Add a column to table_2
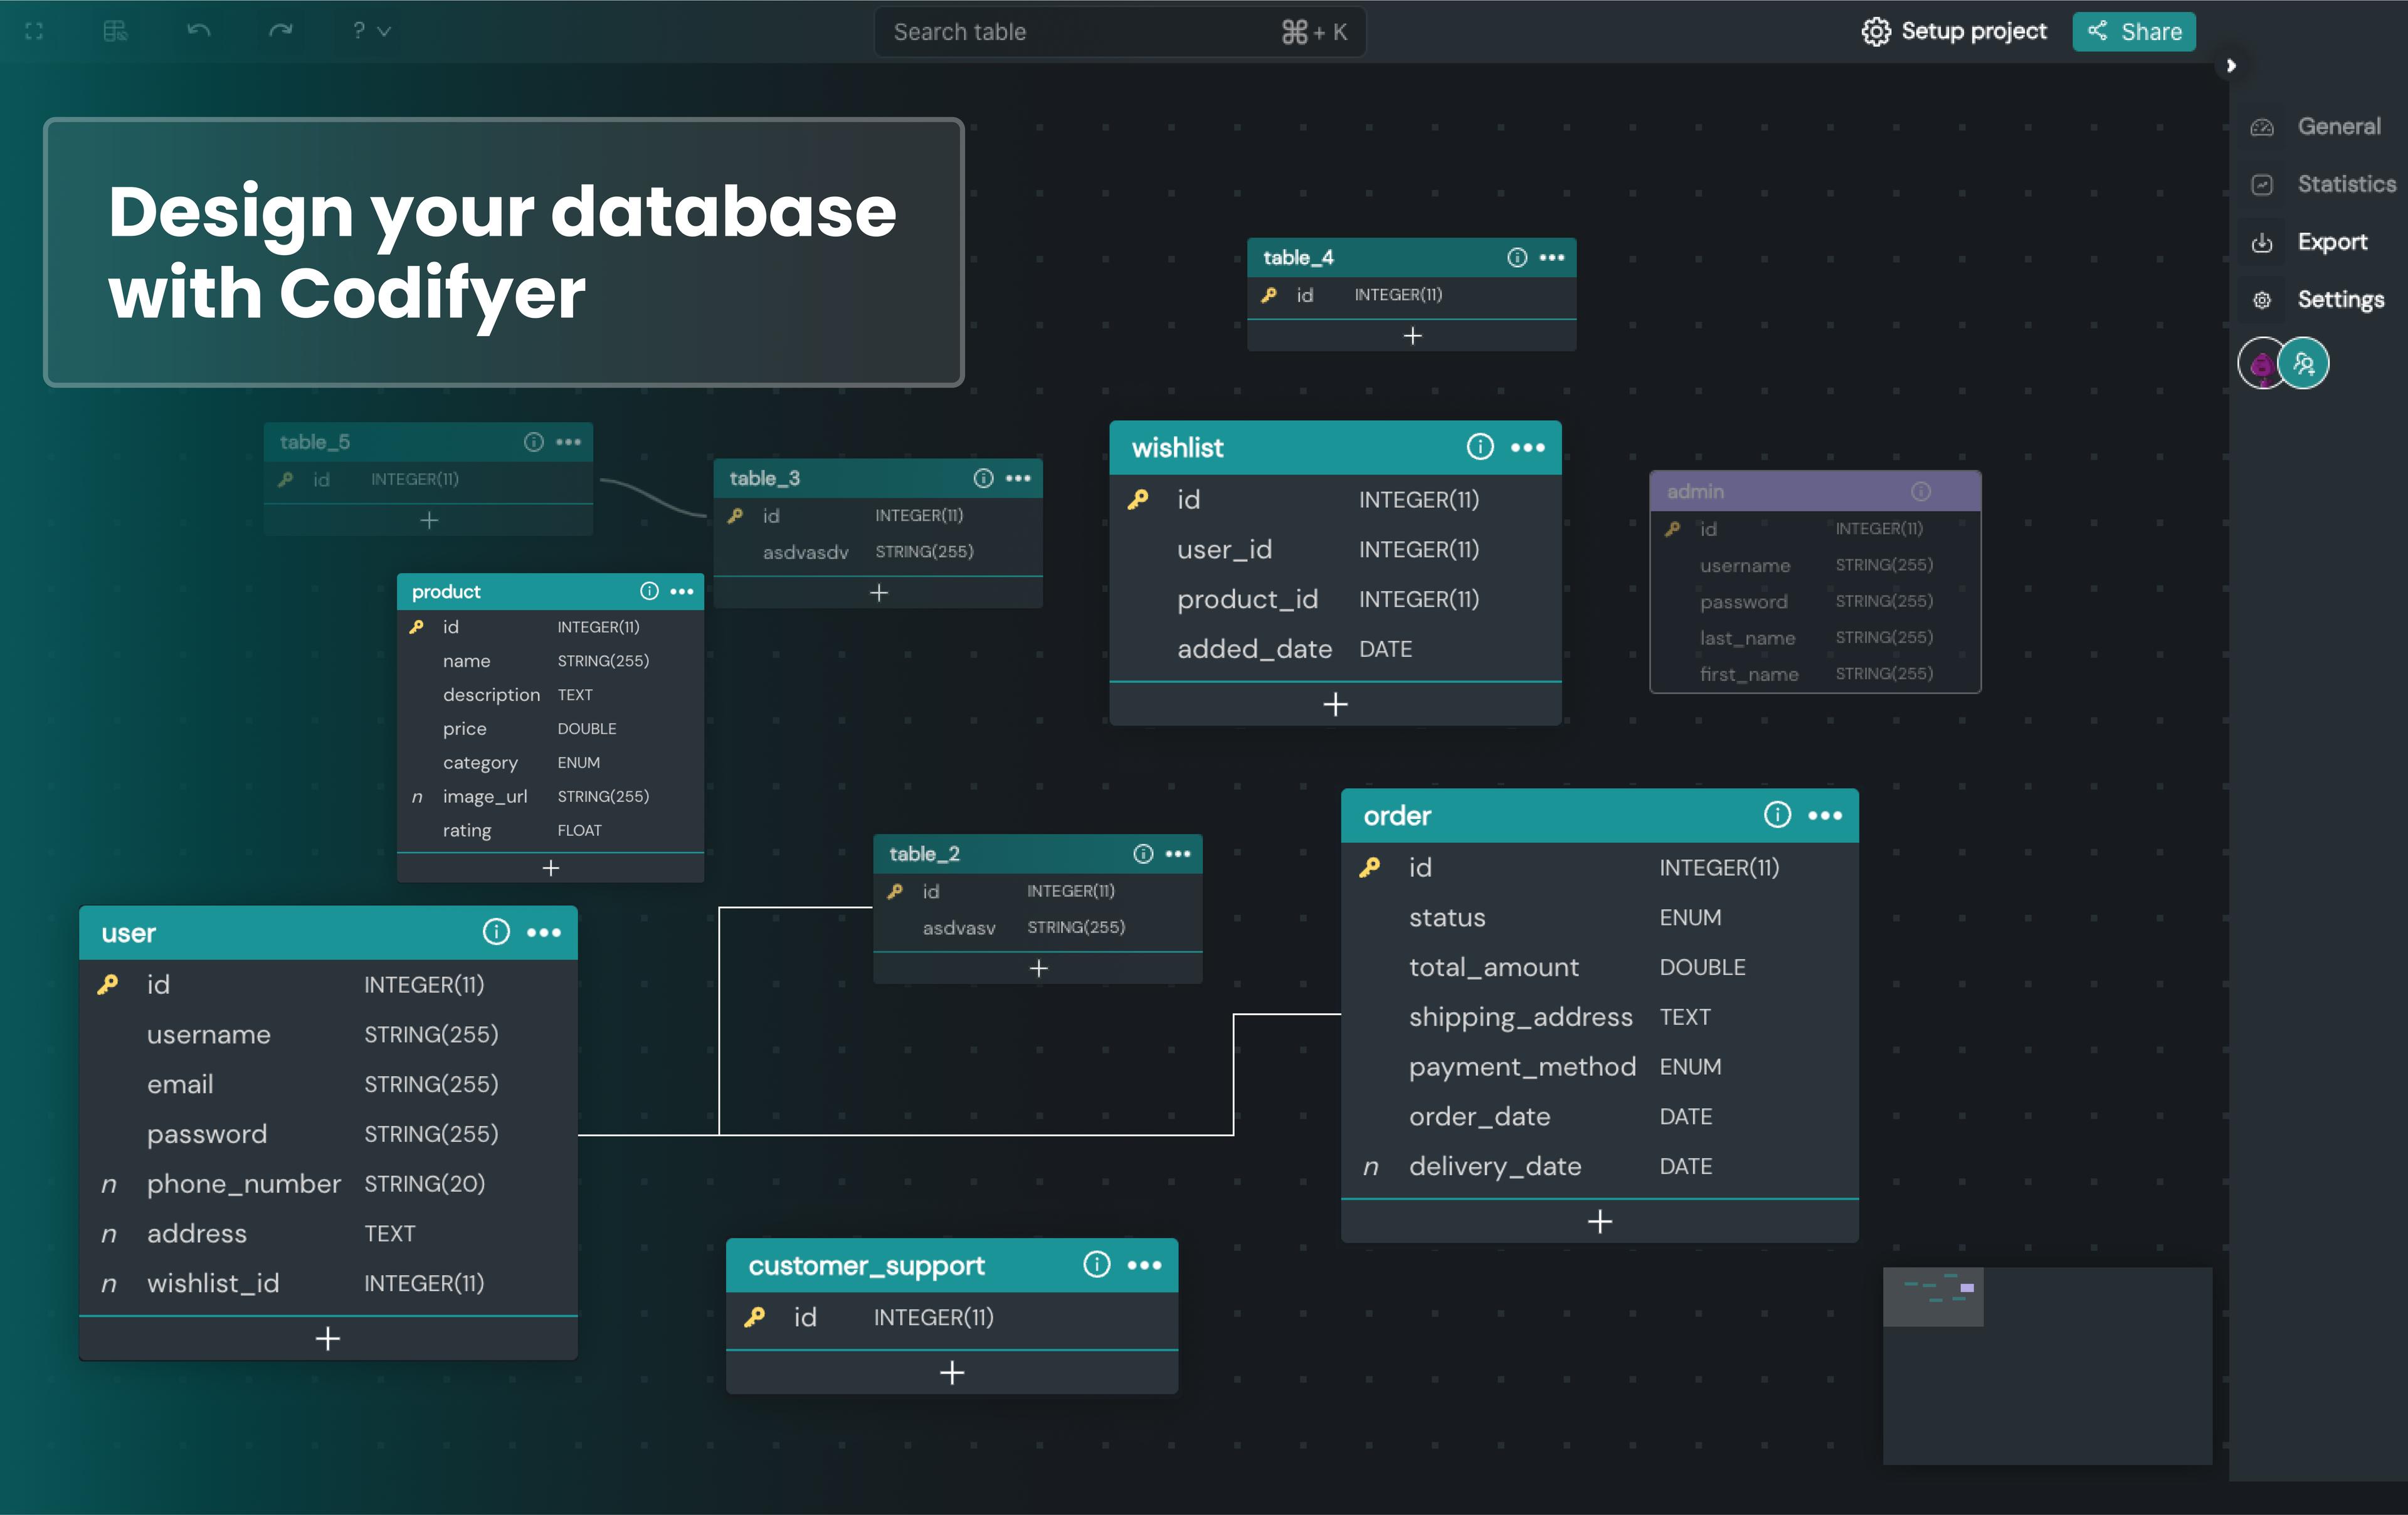Image resolution: width=2408 pixels, height=1515 pixels. coord(1038,968)
